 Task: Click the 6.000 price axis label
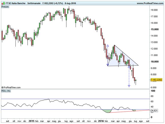[154, 87]
